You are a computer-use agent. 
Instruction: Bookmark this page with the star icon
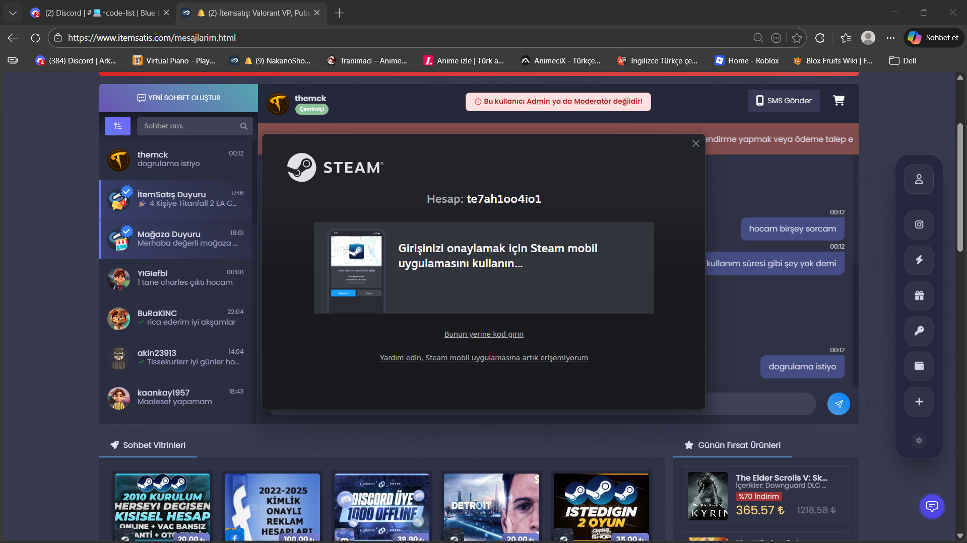797,38
